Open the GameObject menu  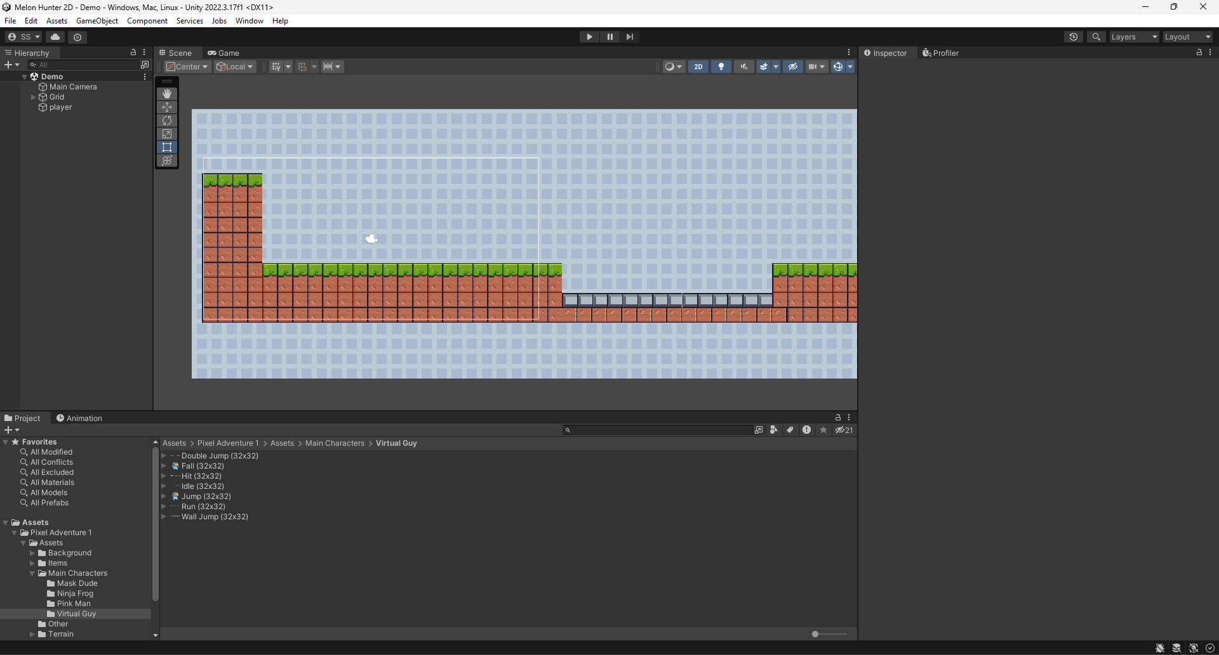point(97,21)
